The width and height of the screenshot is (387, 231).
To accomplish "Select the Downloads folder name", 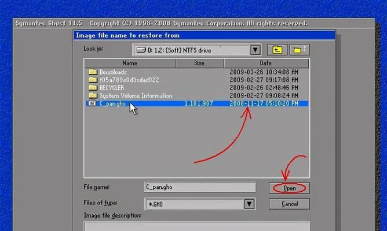I will click(x=113, y=72).
